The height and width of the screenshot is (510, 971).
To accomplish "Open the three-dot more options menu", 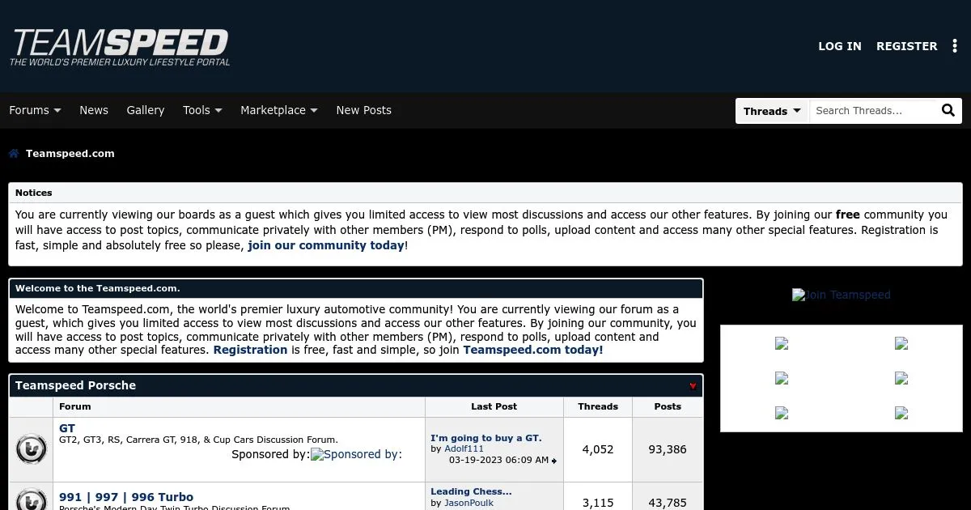I will tap(955, 46).
